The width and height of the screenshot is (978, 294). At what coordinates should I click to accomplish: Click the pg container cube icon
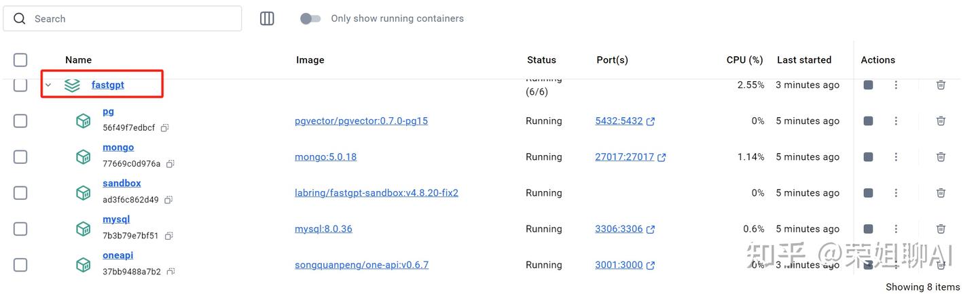pos(83,121)
